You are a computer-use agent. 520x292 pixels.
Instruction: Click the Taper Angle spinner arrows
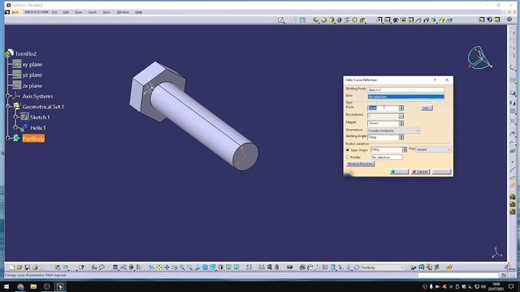tap(405, 149)
